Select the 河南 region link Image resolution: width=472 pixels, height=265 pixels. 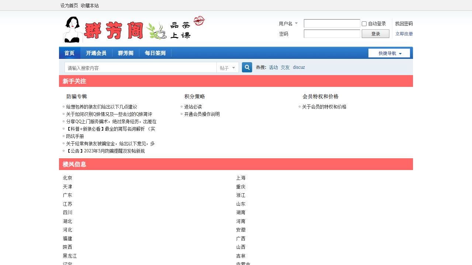click(241, 221)
